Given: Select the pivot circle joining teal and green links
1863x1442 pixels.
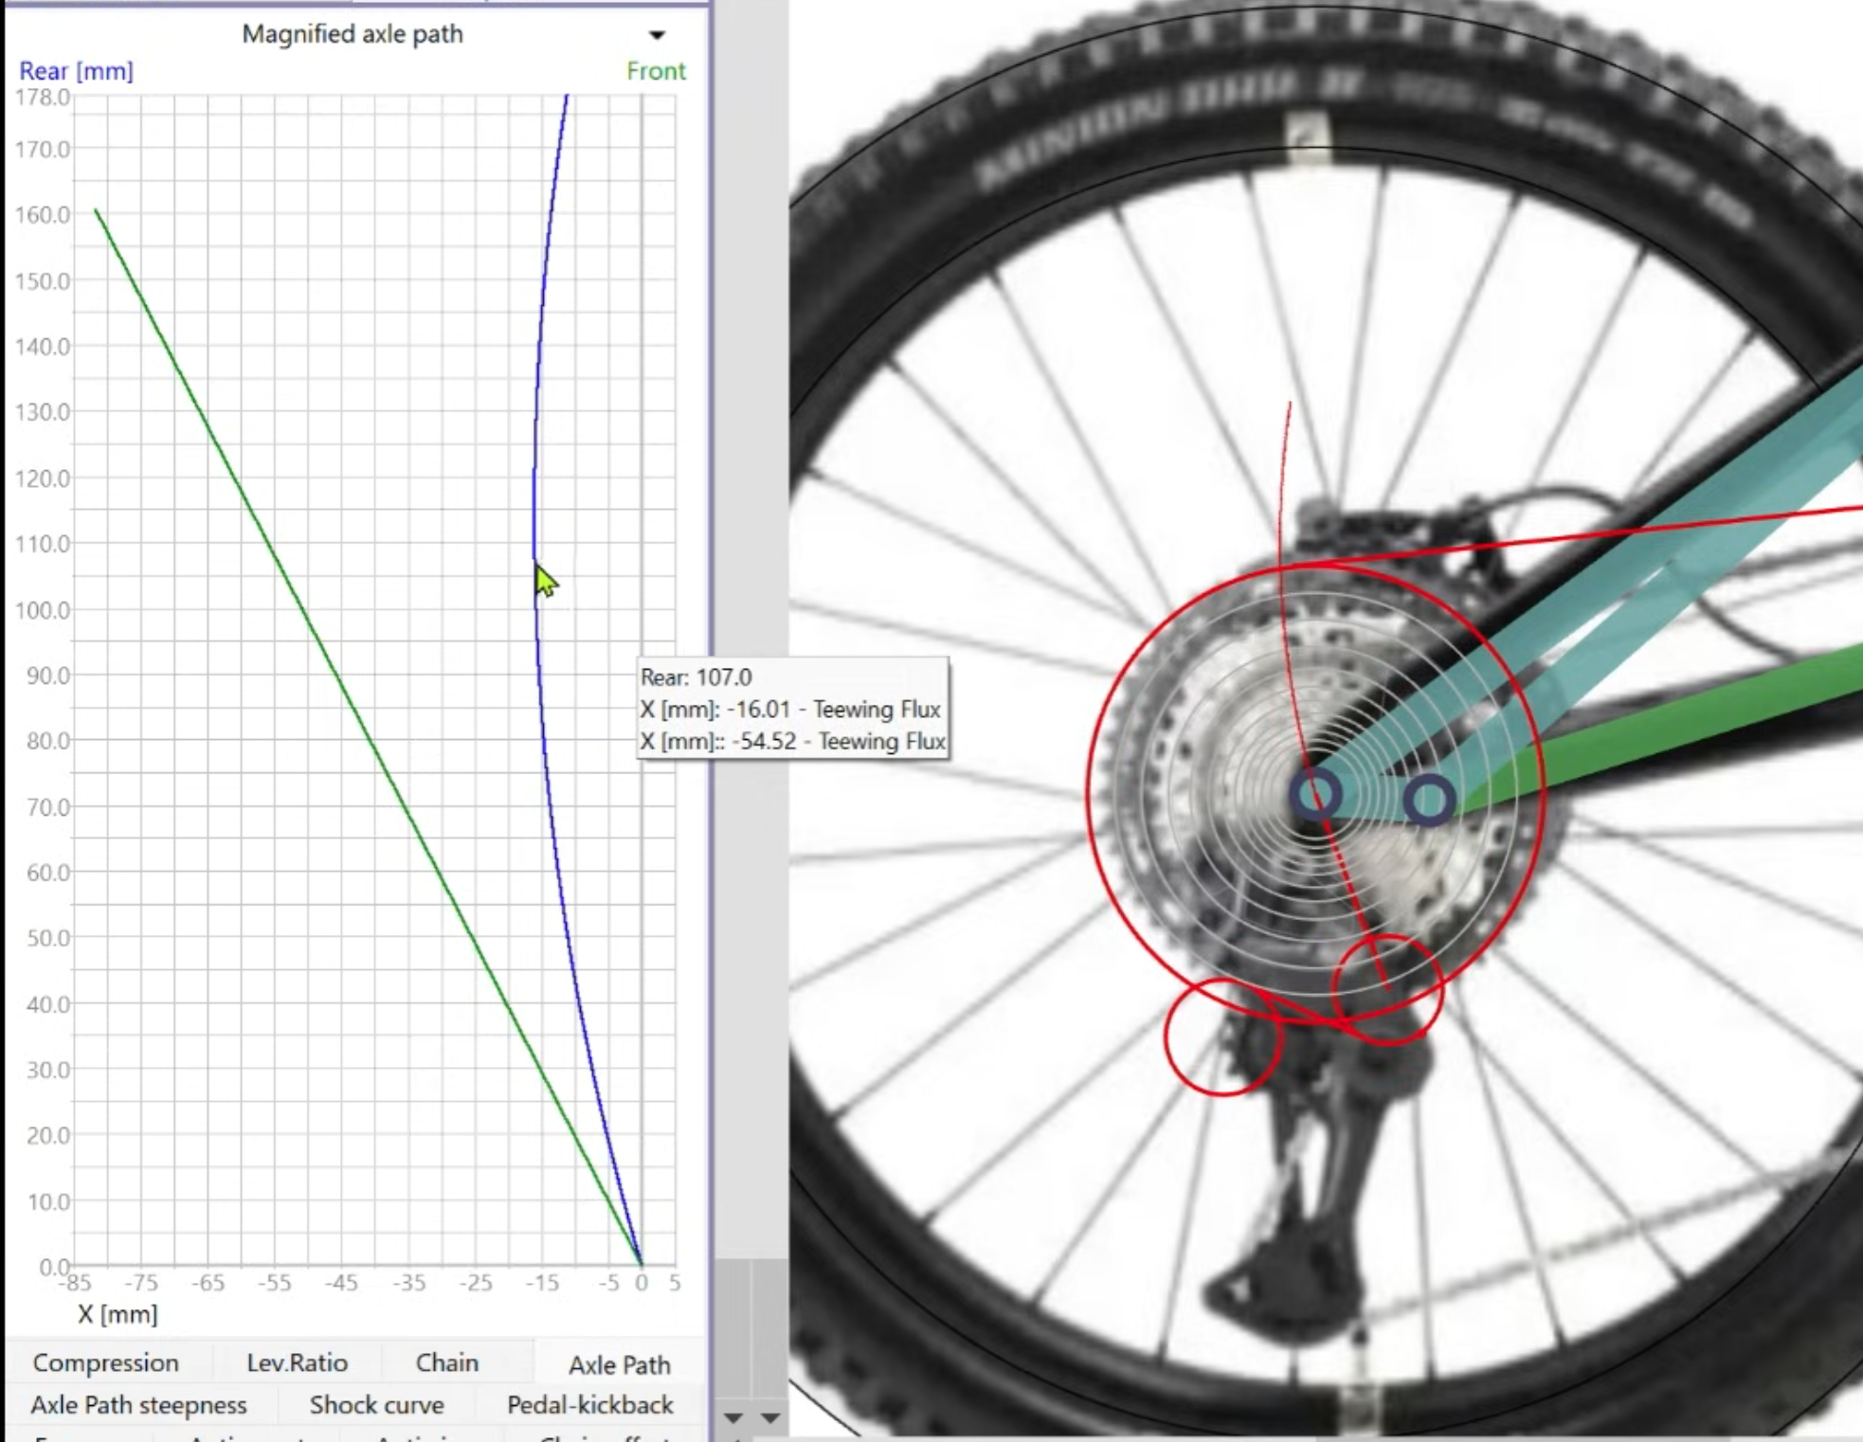Looking at the screenshot, I should coord(1429,801).
